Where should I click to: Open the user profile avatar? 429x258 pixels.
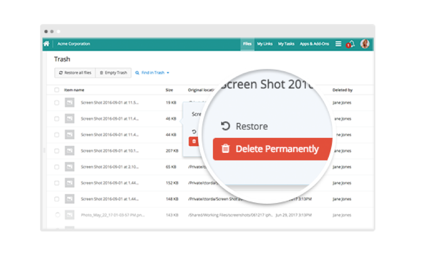pyautogui.click(x=365, y=44)
